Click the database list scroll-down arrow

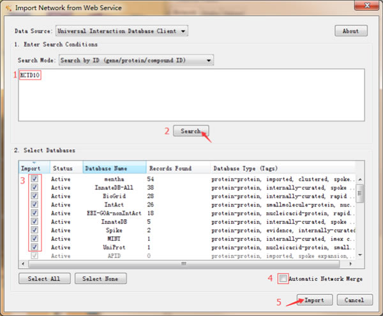click(x=360, y=254)
